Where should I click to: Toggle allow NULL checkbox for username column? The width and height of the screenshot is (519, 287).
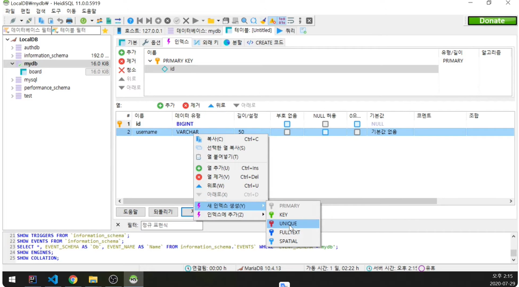click(325, 132)
